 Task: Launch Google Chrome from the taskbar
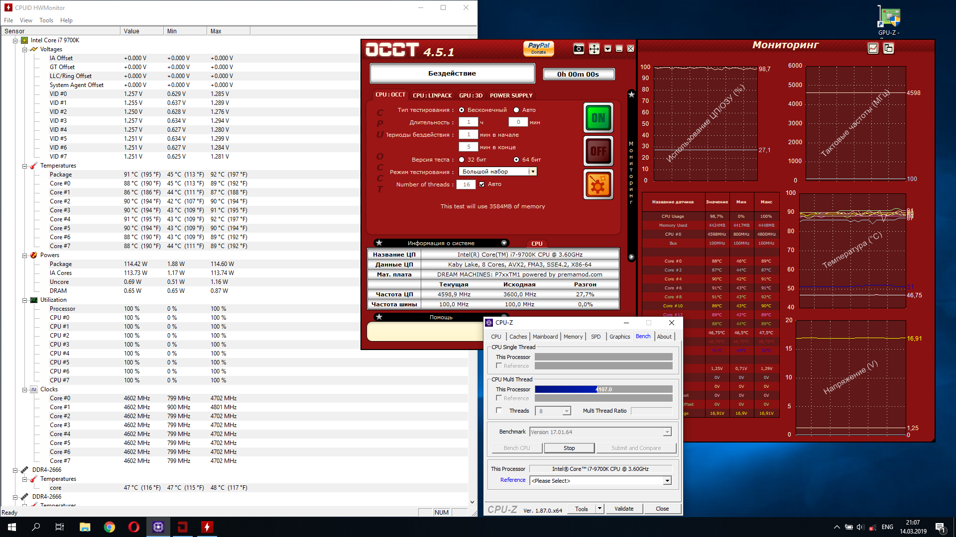(109, 527)
